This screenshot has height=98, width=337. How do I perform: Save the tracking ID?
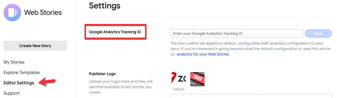point(318,33)
